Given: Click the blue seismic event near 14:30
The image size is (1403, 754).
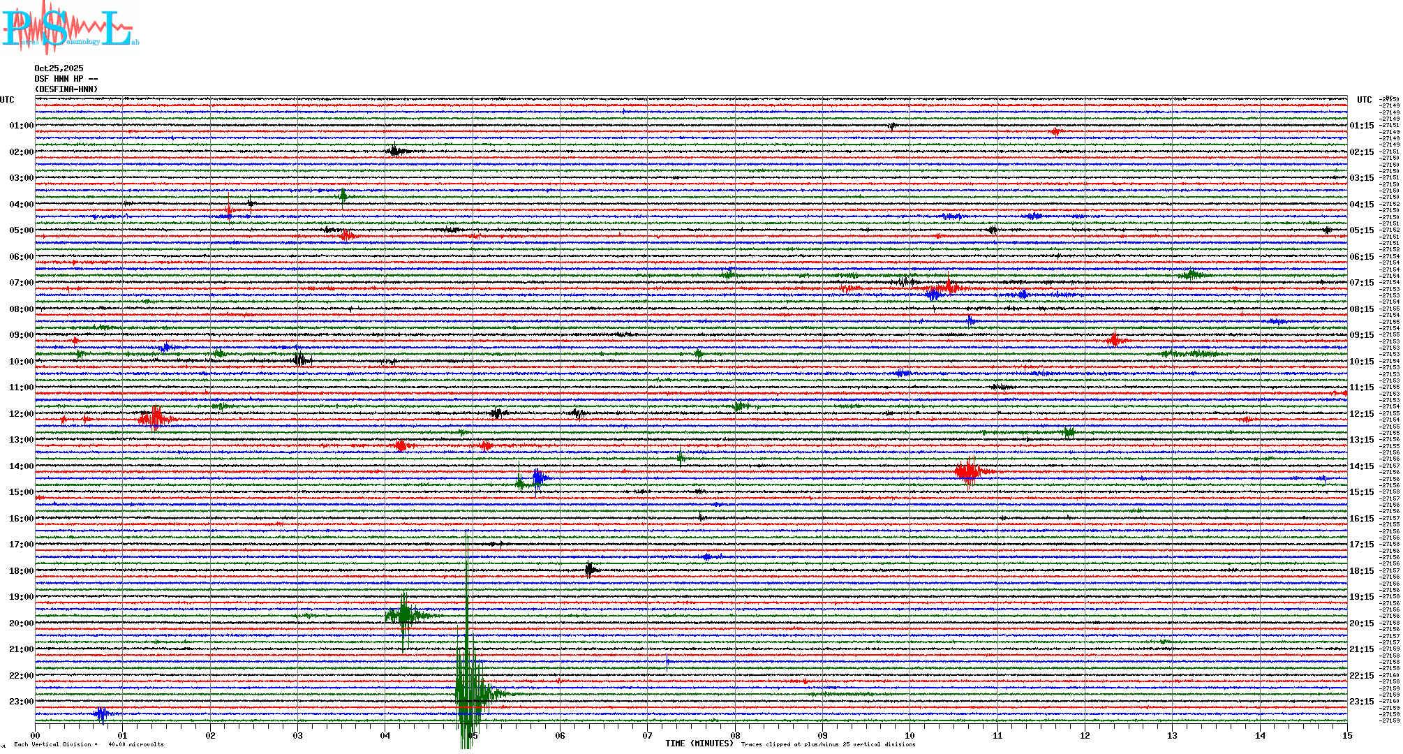Looking at the screenshot, I should click(538, 478).
